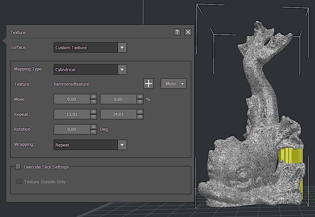Increase second Move value with up arrow
Viewport: 315px width, 217px height.
click(x=140, y=97)
